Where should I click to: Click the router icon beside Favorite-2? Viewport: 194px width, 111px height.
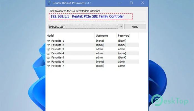48,45
